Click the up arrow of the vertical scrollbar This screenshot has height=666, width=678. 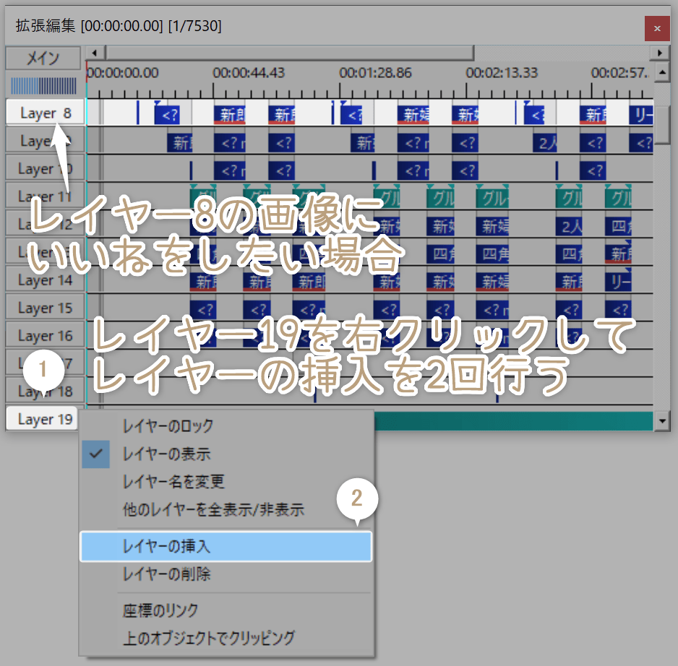coord(662,72)
